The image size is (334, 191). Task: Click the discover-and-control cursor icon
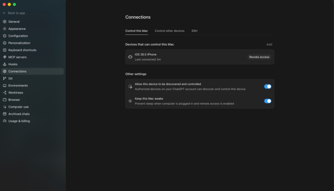click(130, 86)
